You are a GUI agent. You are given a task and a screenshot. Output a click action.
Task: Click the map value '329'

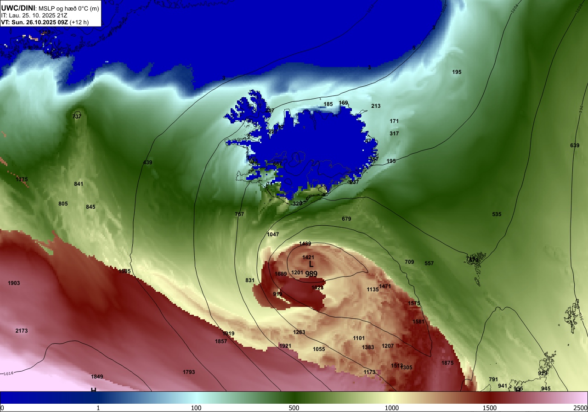297,204
